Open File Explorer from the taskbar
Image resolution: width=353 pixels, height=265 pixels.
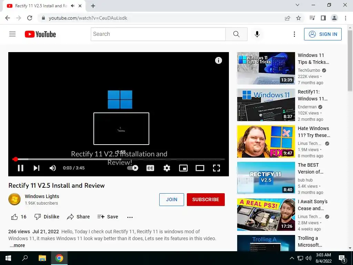pyautogui.click(x=42, y=258)
